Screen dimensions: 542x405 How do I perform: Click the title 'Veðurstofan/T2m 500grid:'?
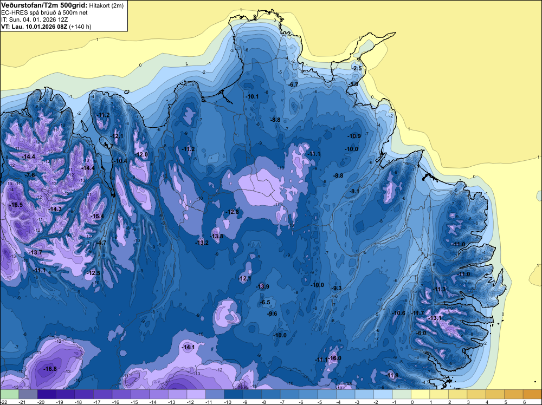[44, 5]
